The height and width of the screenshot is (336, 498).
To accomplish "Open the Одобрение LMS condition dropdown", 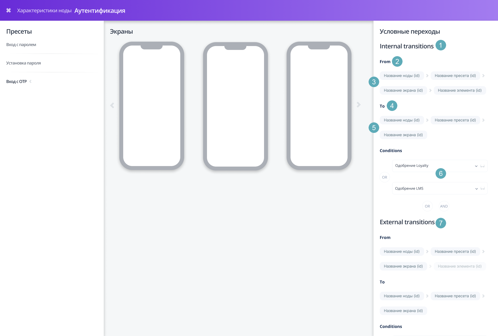I will pyautogui.click(x=440, y=188).
